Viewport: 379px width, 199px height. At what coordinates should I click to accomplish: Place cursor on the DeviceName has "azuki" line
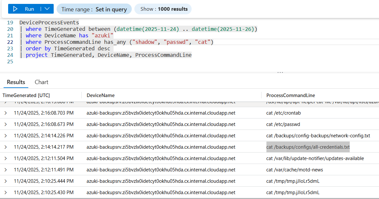[x=66, y=35]
